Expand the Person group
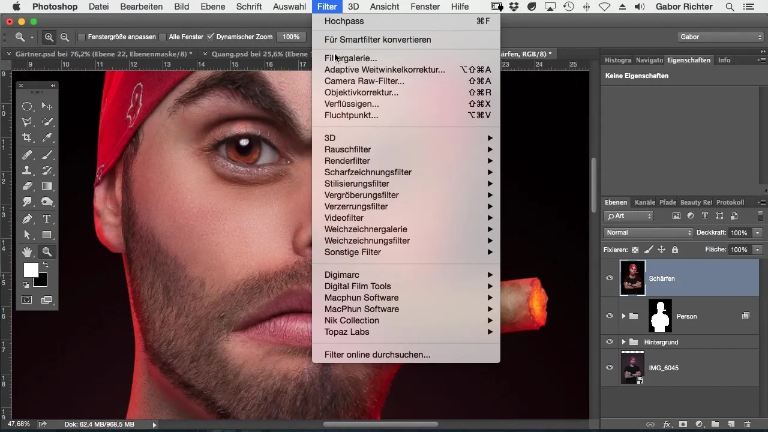 [x=623, y=316]
